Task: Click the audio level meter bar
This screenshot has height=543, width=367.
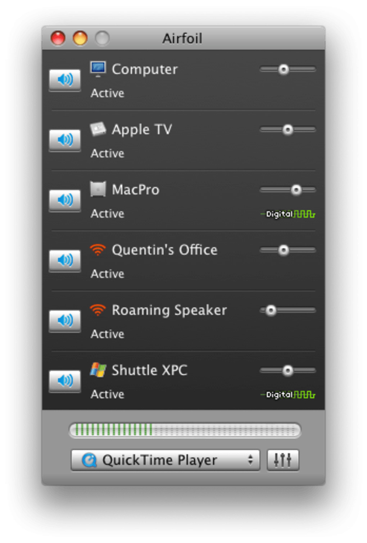Action: point(185,430)
